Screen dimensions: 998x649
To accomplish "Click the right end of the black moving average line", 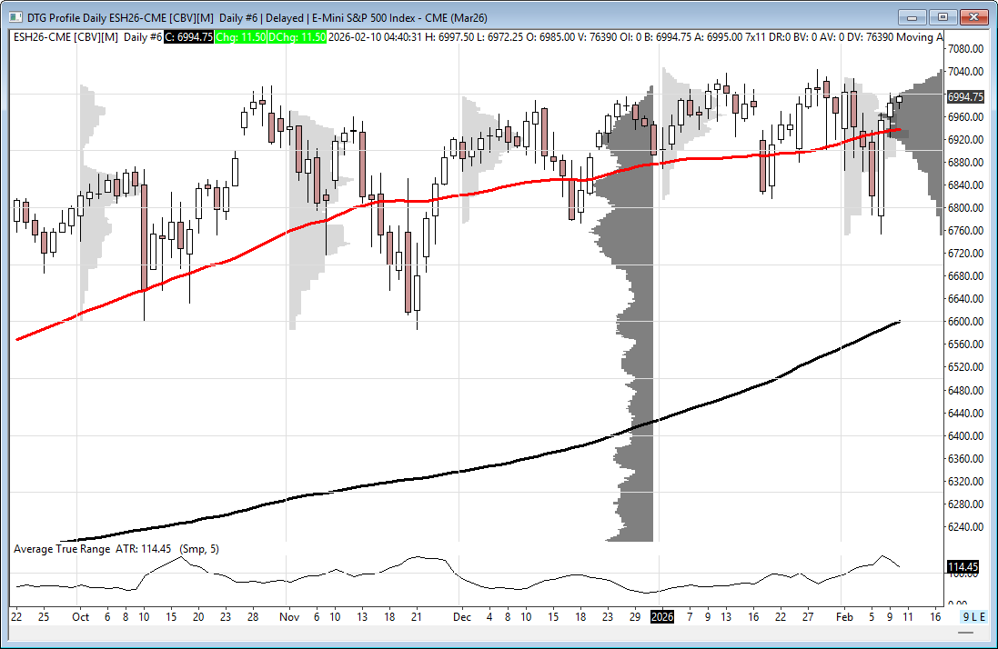I will [899, 322].
